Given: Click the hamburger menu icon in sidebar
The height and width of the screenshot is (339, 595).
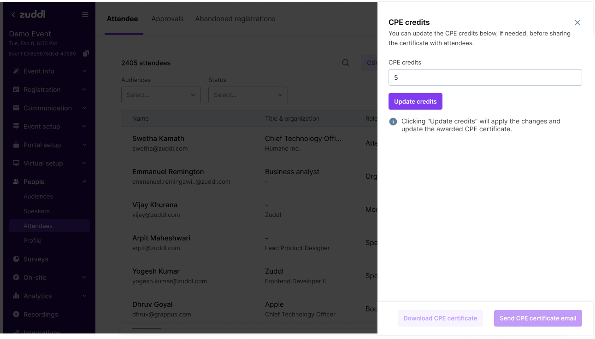Looking at the screenshot, I should click(85, 15).
